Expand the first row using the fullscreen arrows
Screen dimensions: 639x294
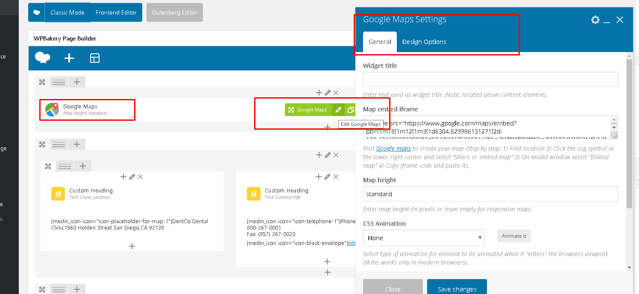click(x=42, y=82)
